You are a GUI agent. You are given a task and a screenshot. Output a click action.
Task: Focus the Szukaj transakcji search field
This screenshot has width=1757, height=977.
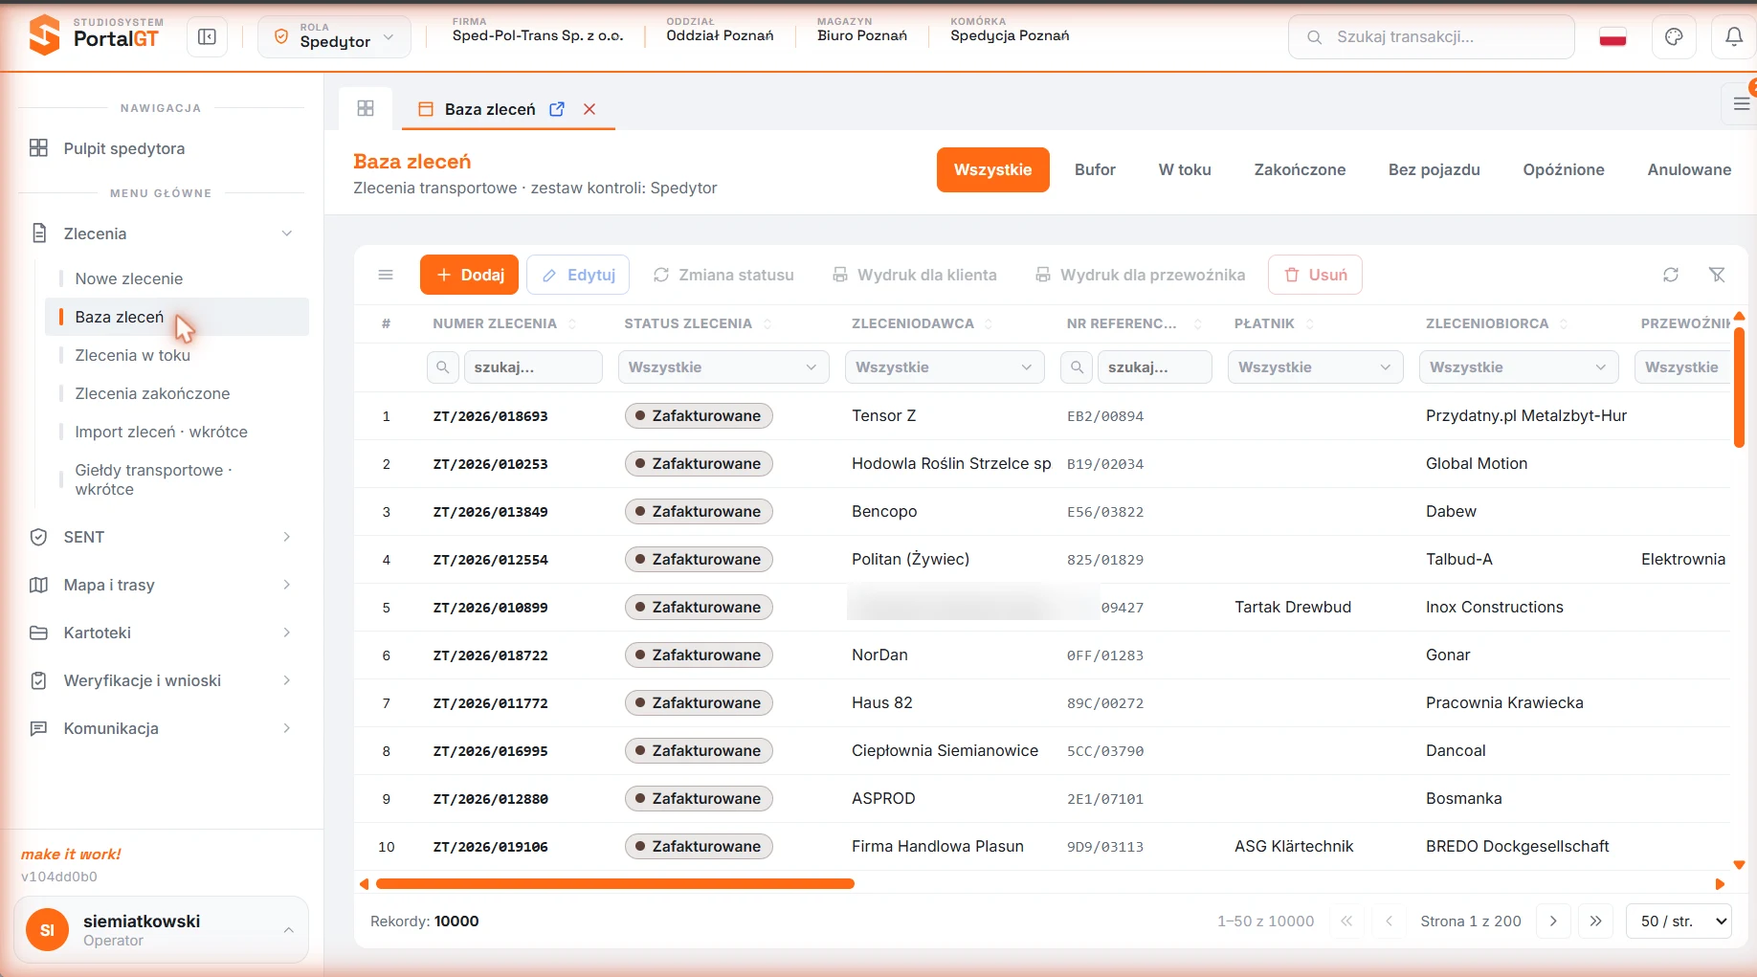click(x=1432, y=37)
